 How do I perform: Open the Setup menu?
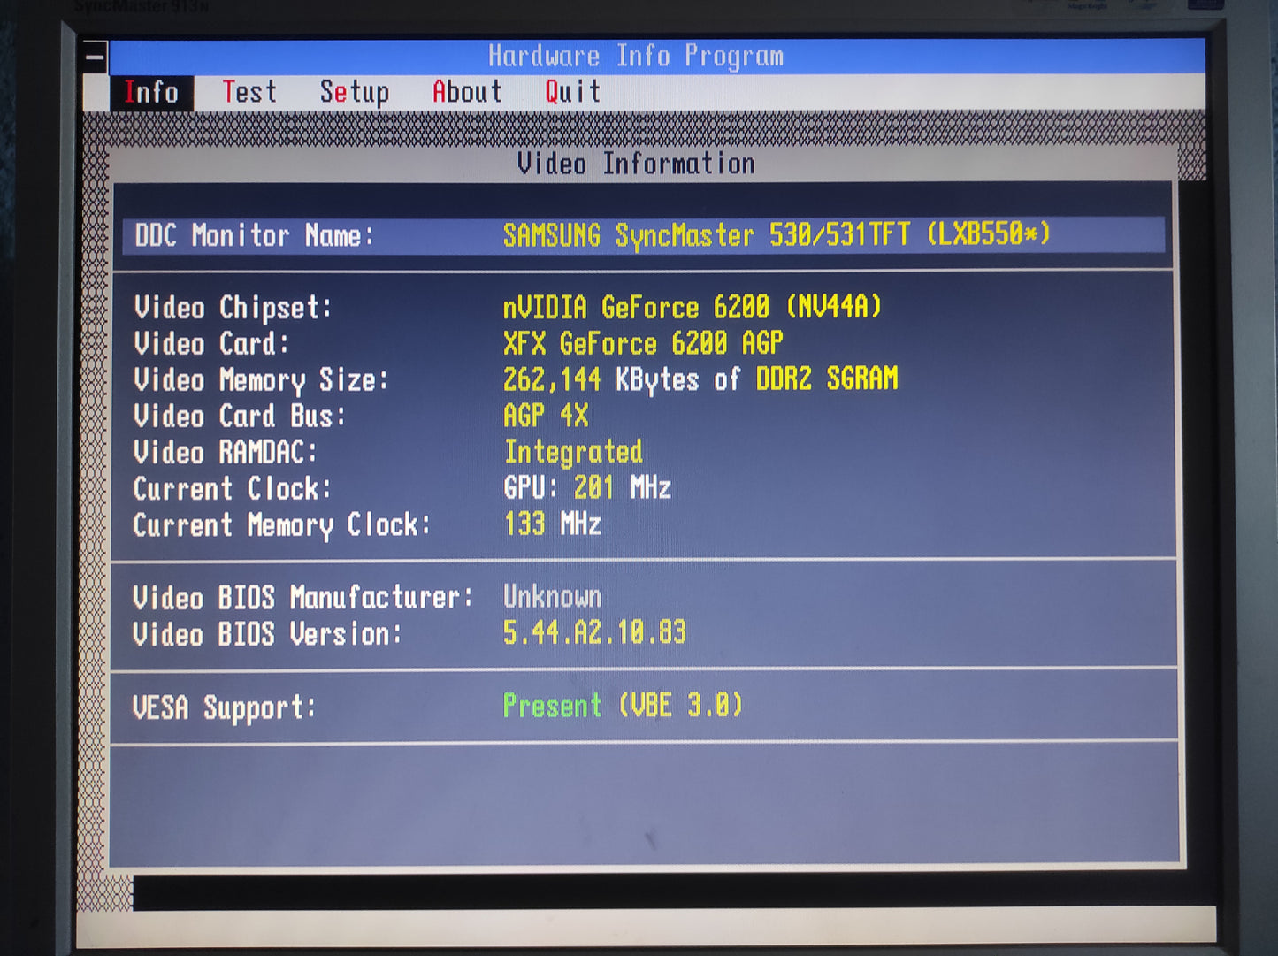pos(354,93)
